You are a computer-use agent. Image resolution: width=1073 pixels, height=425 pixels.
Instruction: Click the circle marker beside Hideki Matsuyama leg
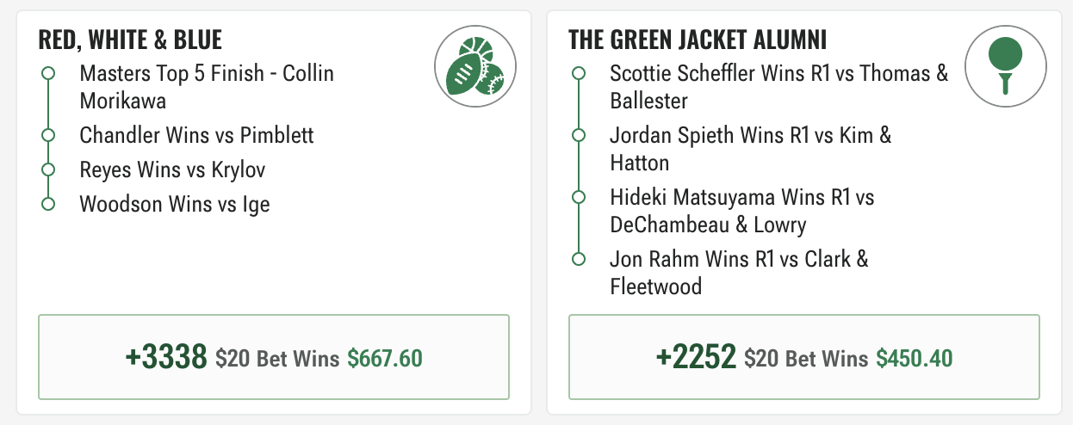tap(579, 197)
